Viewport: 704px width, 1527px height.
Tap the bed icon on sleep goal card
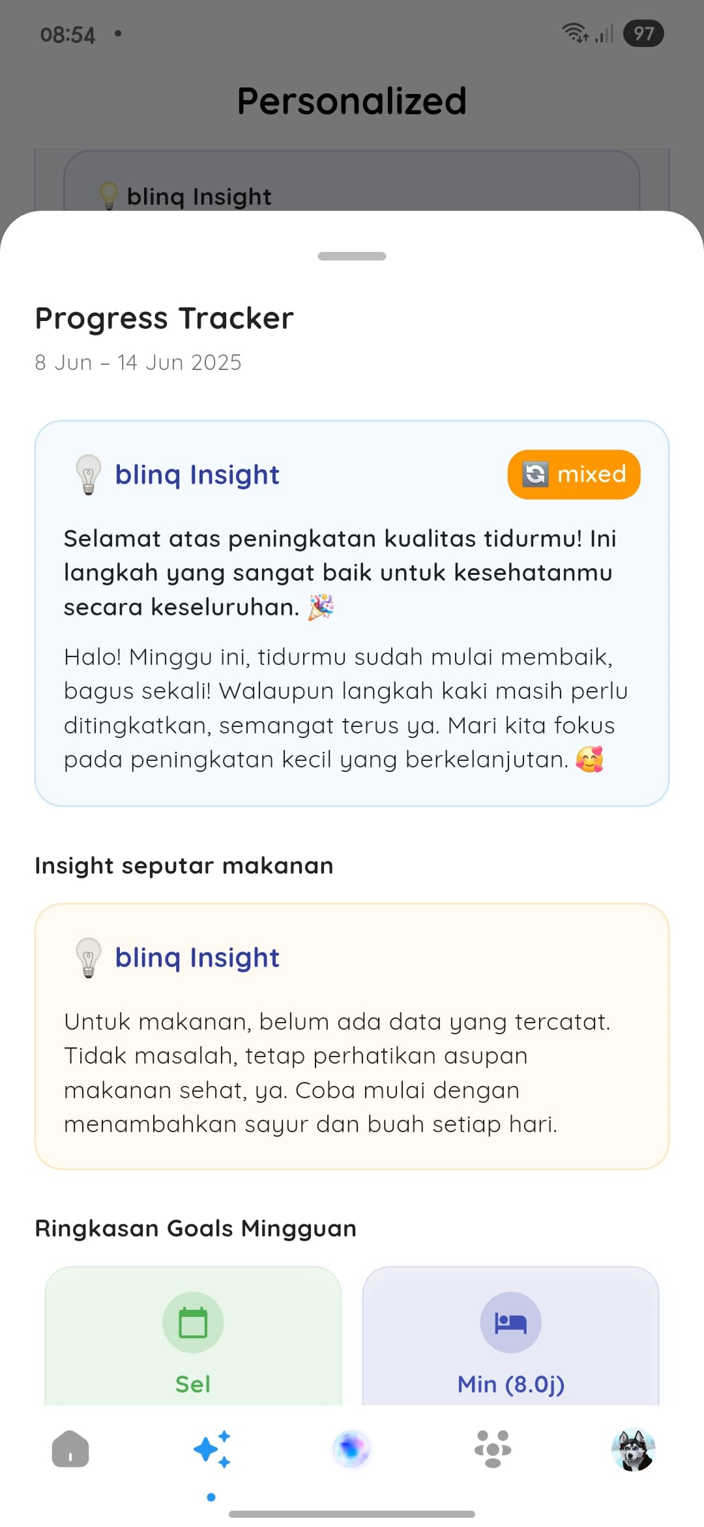(510, 1321)
